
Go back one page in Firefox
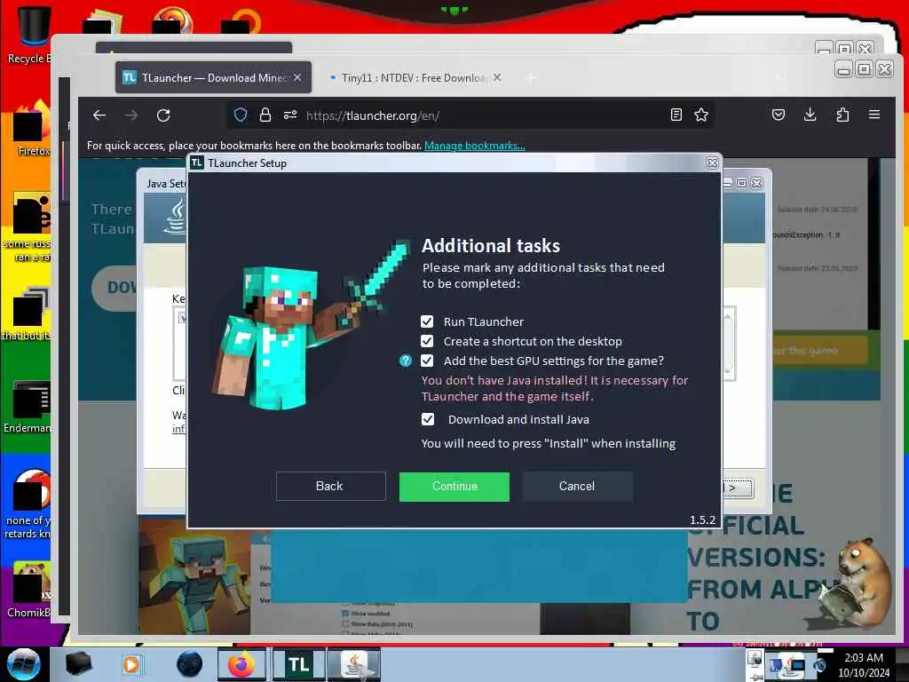point(99,115)
